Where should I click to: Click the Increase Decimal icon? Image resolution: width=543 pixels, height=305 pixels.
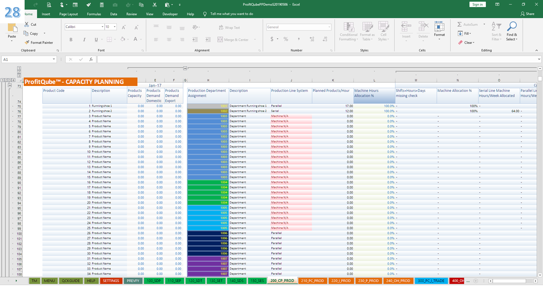pyautogui.click(x=312, y=39)
